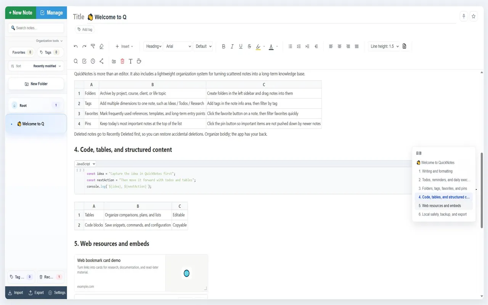Focus the Search notes field

pyautogui.click(x=36, y=28)
